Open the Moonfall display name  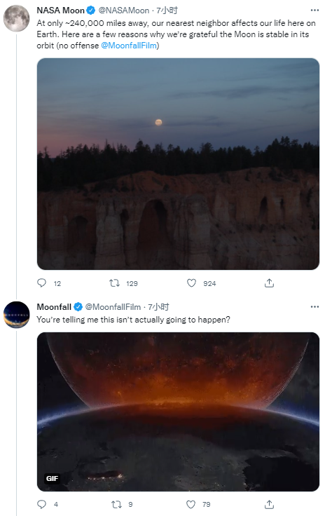click(x=54, y=307)
